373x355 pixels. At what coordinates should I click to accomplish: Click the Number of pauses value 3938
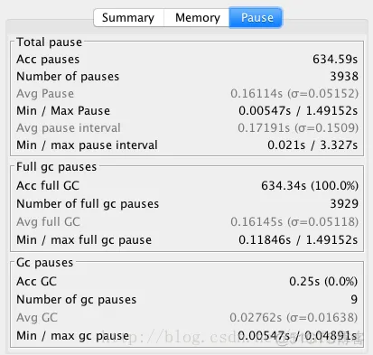click(x=344, y=77)
